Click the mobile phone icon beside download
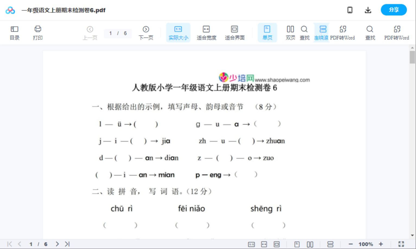The width and height of the screenshot is (416, 249). [350, 10]
